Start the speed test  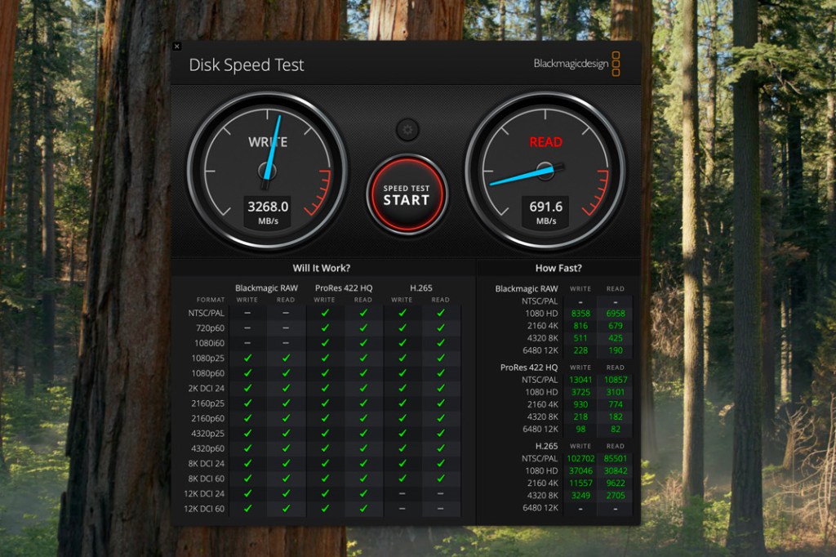[407, 194]
